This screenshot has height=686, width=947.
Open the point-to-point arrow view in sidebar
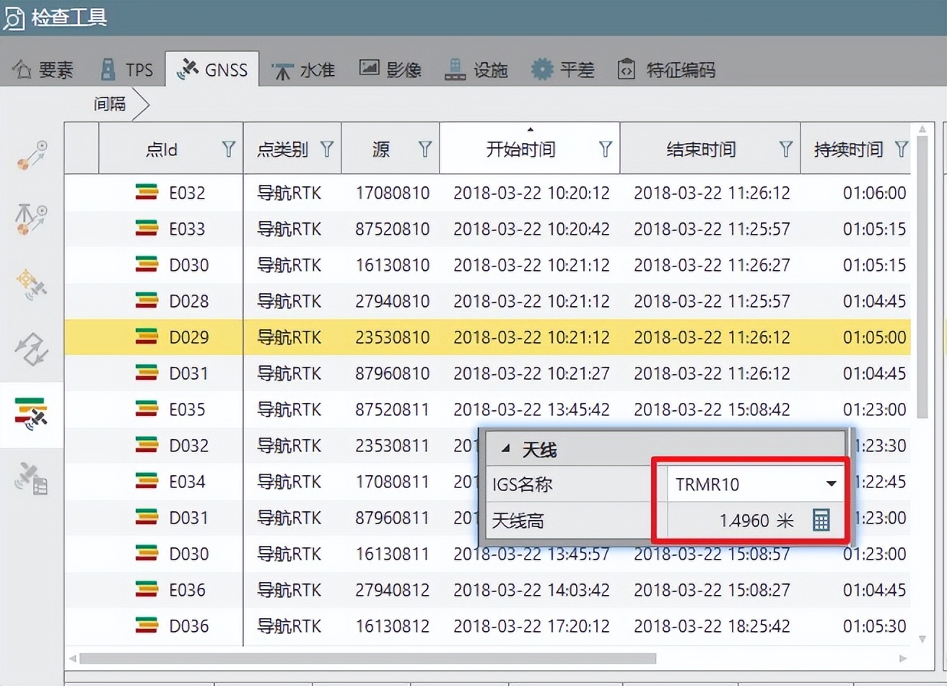[32, 155]
